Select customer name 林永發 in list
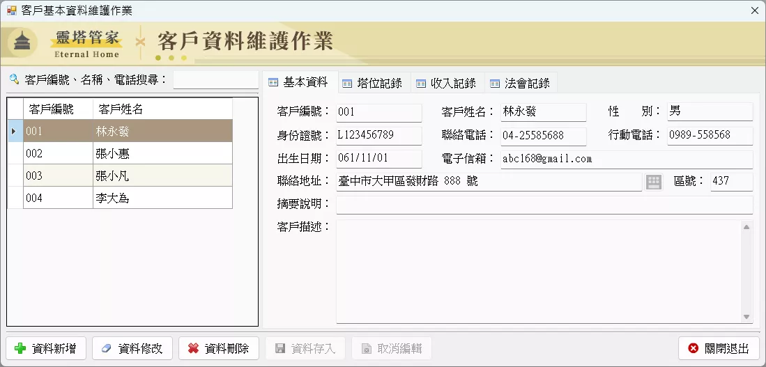766x367 pixels. [162, 132]
